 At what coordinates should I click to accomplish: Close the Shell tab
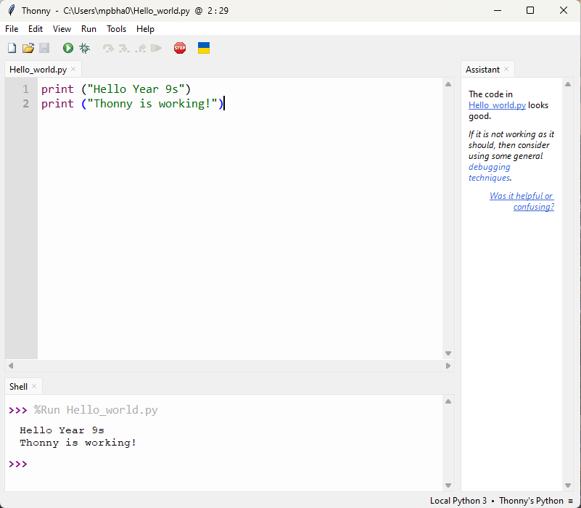coord(34,386)
